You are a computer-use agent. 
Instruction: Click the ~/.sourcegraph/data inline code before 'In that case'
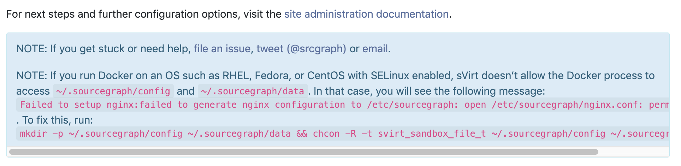click(x=253, y=91)
